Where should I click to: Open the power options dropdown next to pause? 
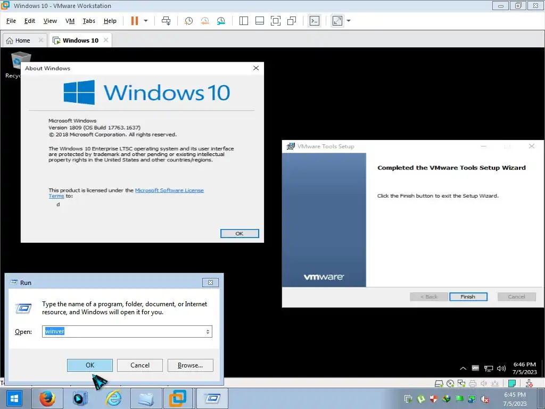click(146, 21)
